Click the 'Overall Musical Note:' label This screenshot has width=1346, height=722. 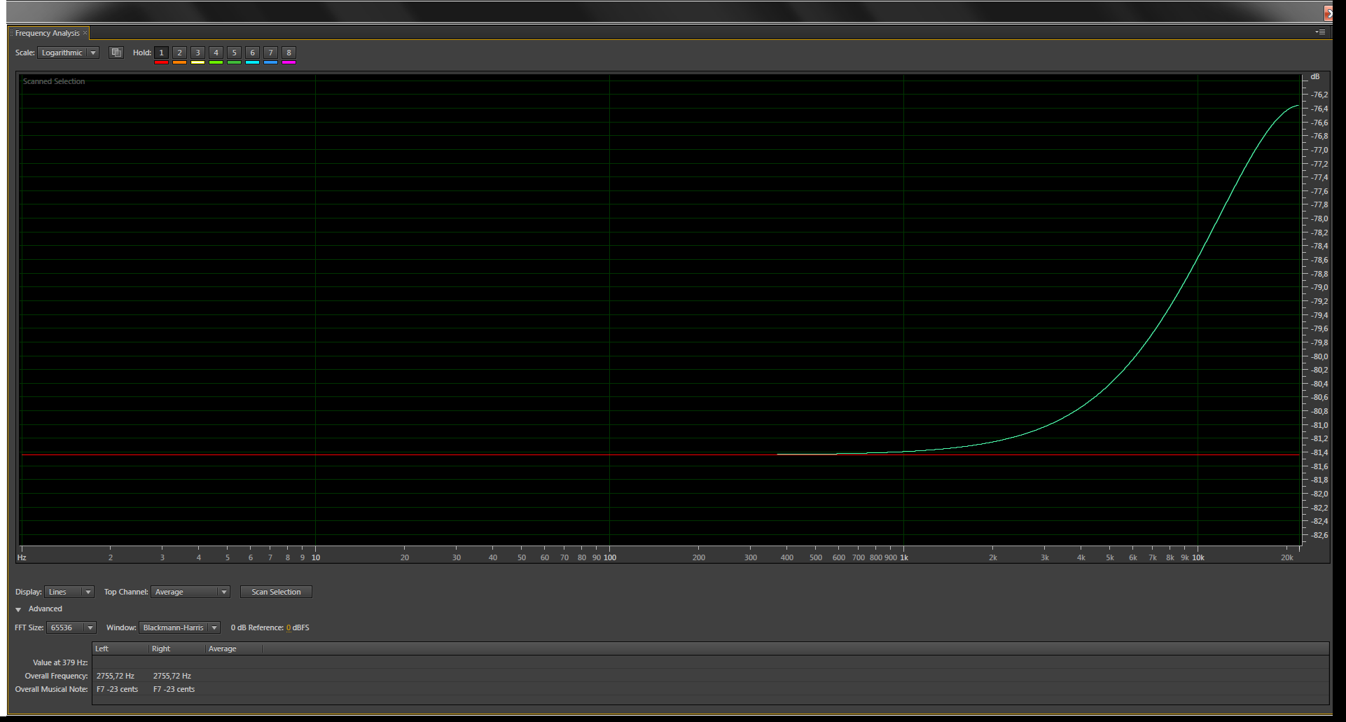[52, 689]
